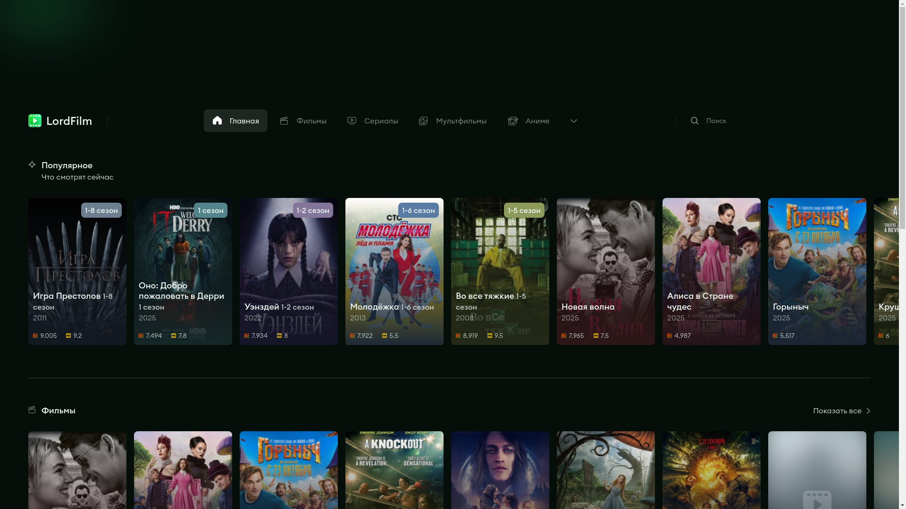Go to the Мультфильмы menu section

(x=453, y=121)
